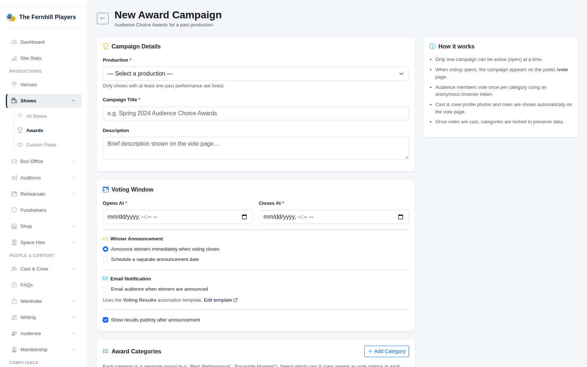This screenshot has height=367, width=587.
Task: Click the Closes At date field
Action: coord(334,217)
